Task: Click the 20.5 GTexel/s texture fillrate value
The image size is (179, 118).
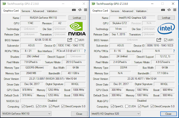Action: (74, 62)
